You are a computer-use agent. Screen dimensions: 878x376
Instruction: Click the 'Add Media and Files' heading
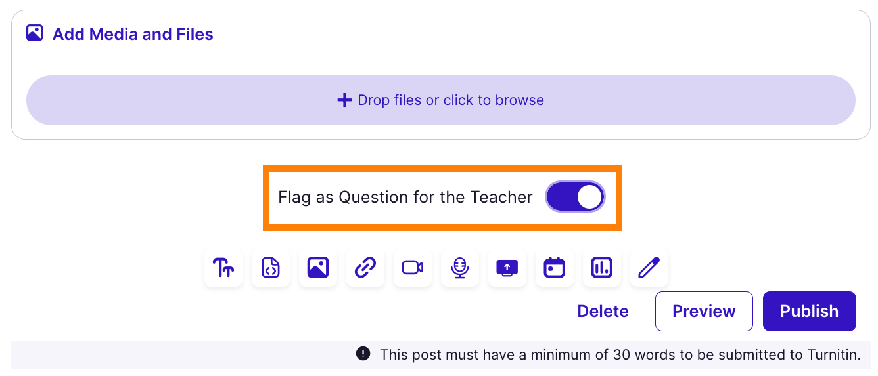click(133, 34)
